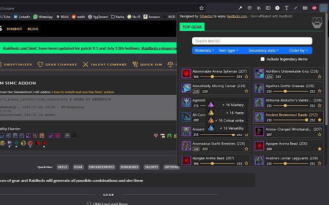Toggle the sidebar view toolbar icon
The image size is (329, 205).
click(x=268, y=8)
